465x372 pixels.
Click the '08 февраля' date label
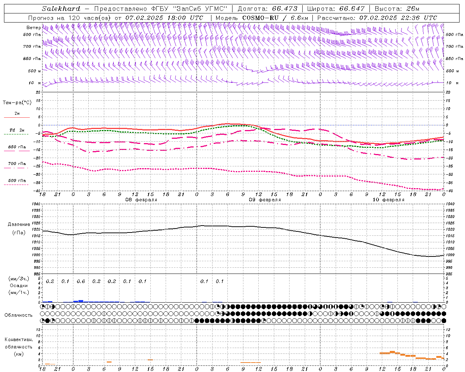(x=141, y=200)
